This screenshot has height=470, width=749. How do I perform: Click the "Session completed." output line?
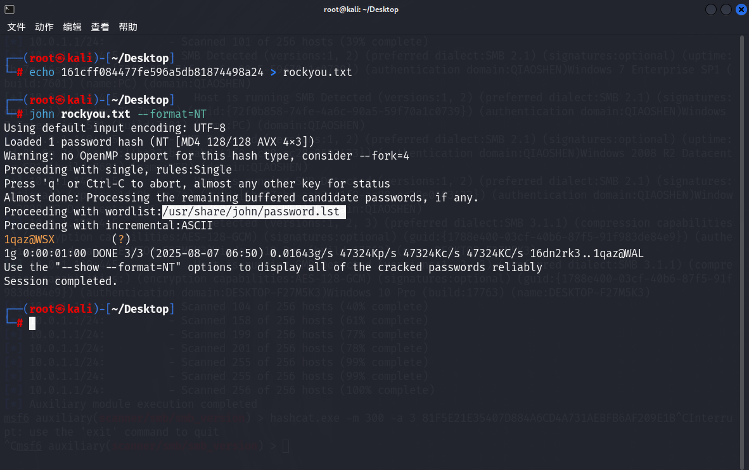coord(61,281)
